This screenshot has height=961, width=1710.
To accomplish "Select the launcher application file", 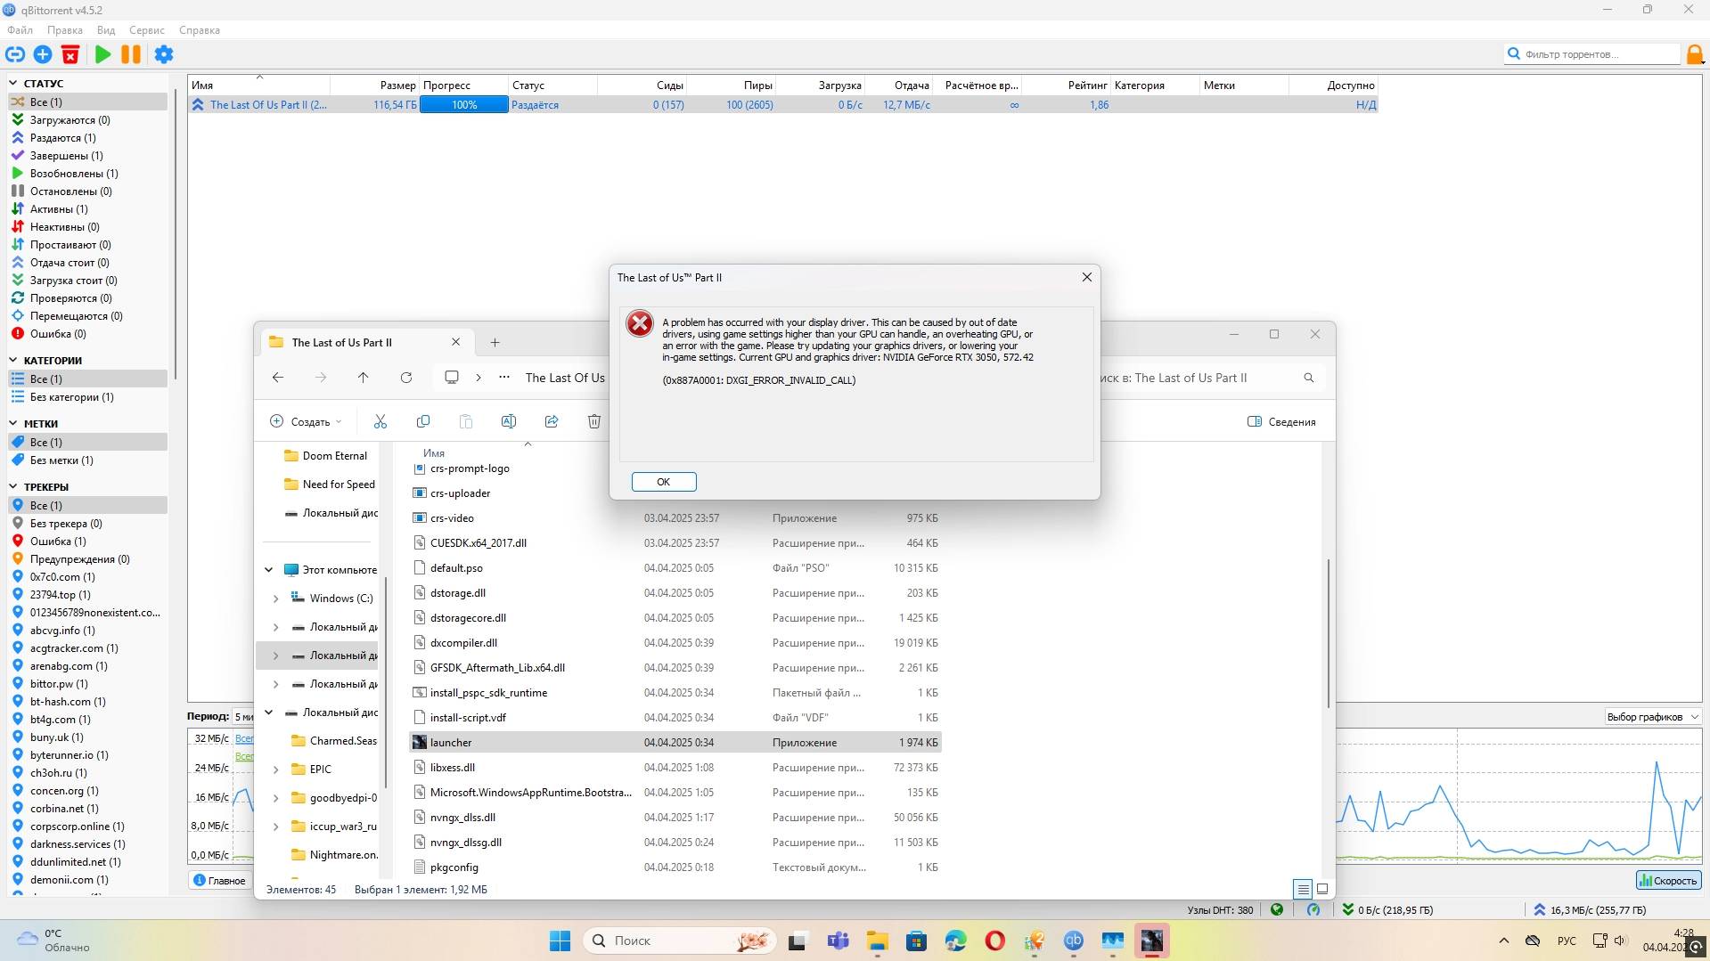I will 675,743.
